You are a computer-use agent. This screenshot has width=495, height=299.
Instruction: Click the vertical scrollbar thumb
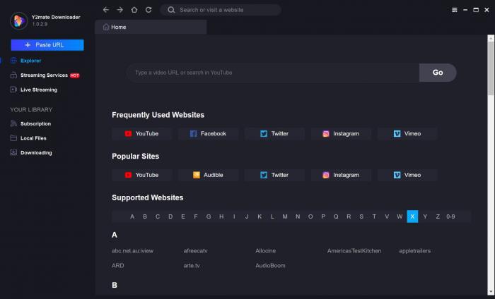(491, 68)
